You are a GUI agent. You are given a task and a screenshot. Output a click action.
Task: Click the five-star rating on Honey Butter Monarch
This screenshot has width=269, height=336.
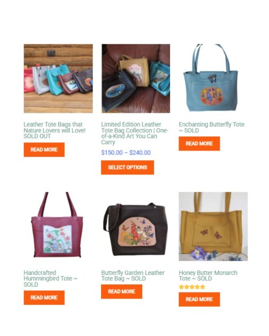192,287
